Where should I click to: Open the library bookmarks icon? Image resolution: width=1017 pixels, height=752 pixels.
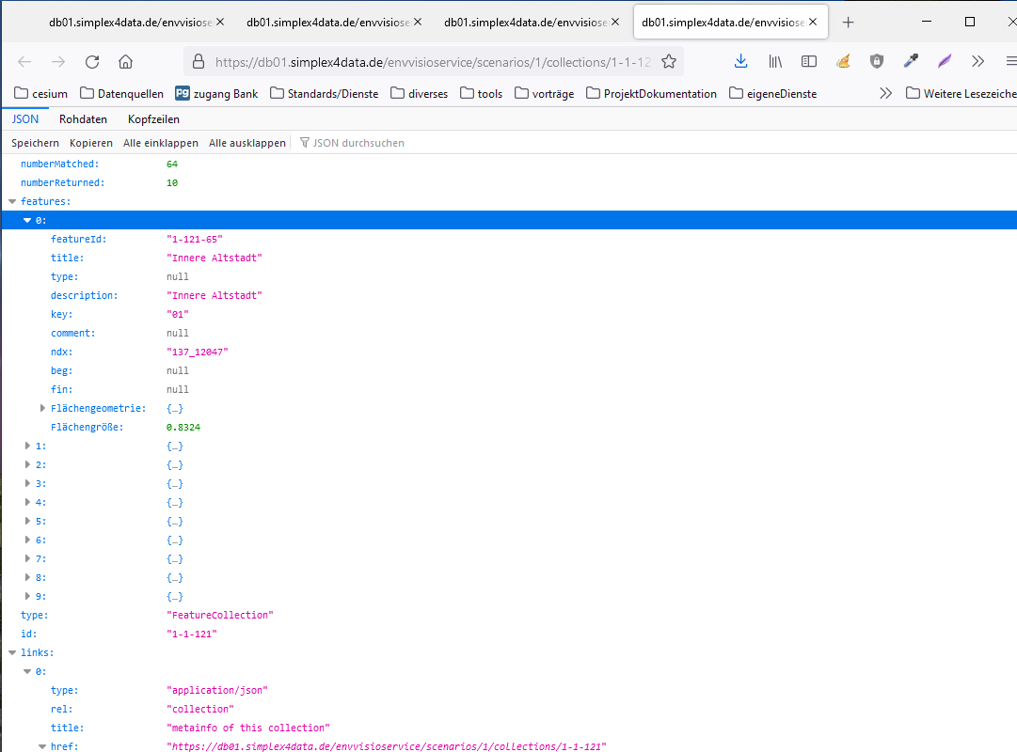click(x=775, y=61)
